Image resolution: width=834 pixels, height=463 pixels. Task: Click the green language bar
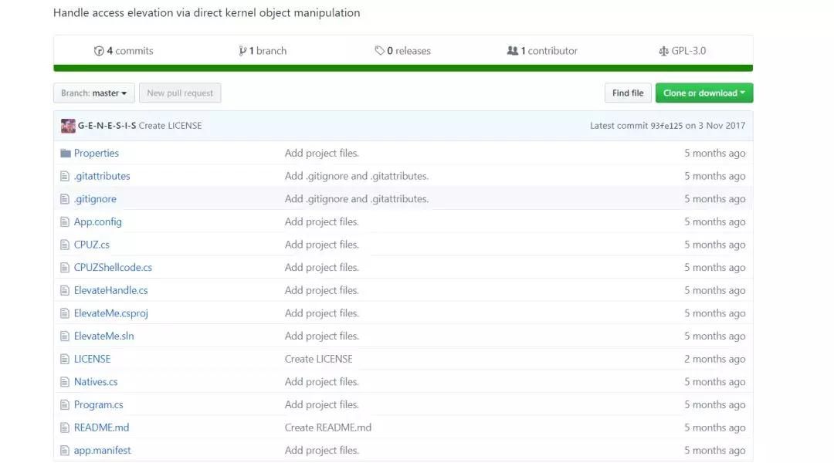pos(403,68)
